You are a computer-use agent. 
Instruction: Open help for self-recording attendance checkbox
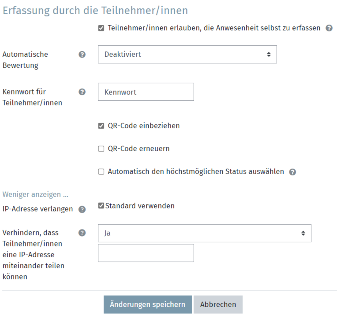[x=329, y=28]
